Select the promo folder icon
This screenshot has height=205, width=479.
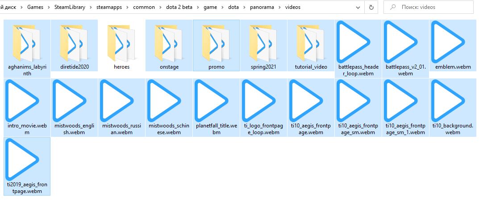coord(216,43)
